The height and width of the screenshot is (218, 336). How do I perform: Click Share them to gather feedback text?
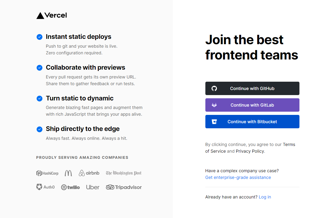(90, 84)
